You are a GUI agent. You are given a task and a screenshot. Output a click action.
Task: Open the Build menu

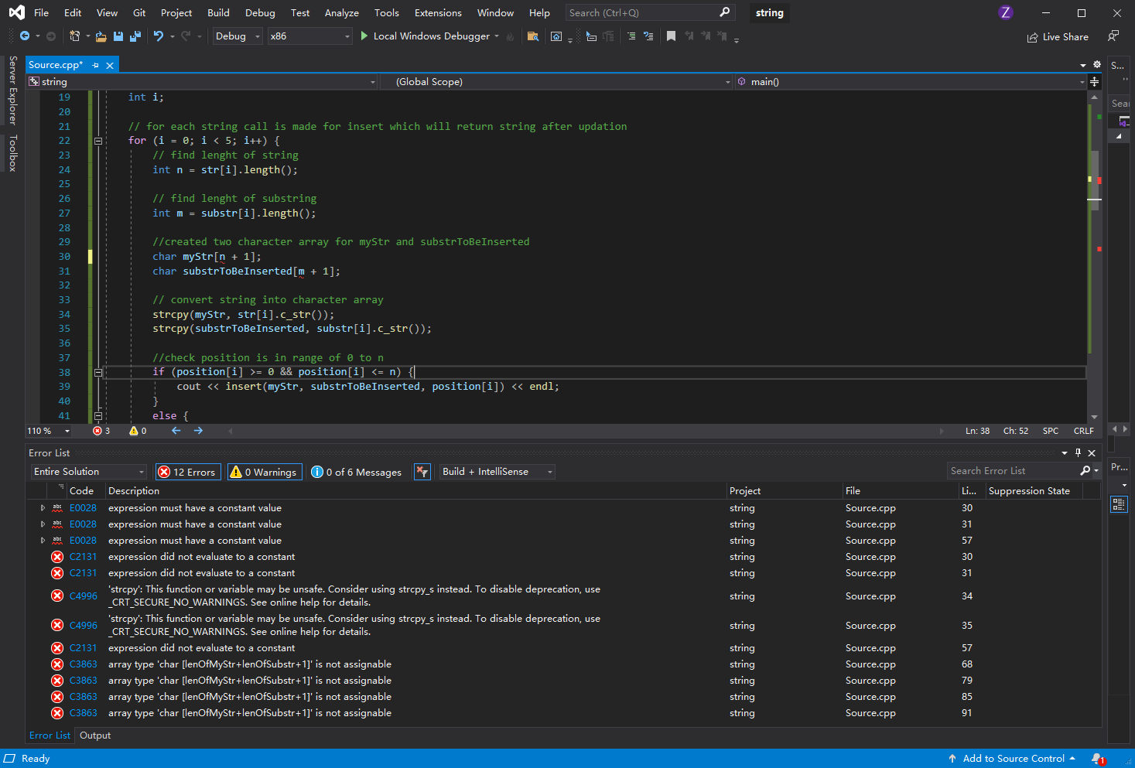(218, 13)
